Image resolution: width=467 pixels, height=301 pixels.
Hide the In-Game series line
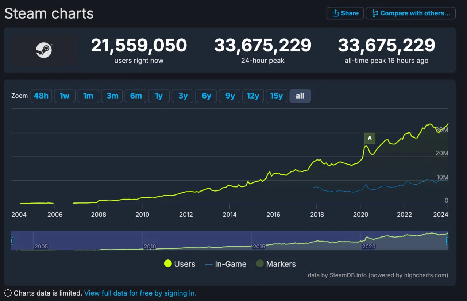[x=225, y=264]
